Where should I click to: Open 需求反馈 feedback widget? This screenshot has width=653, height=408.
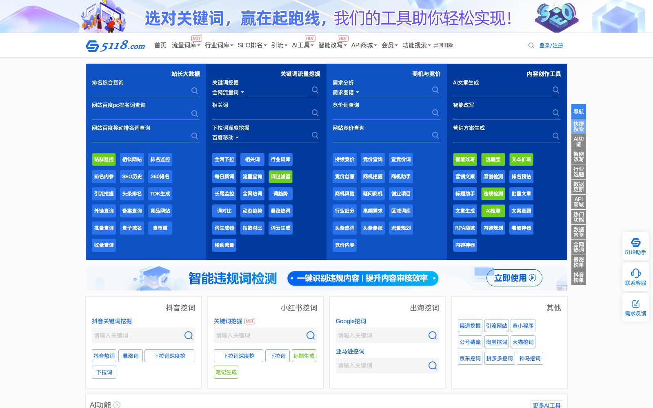pyautogui.click(x=635, y=308)
